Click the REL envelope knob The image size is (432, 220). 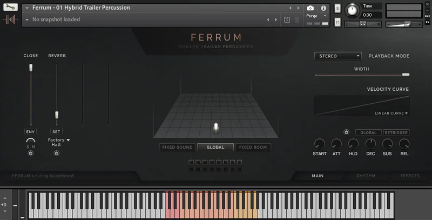404,144
